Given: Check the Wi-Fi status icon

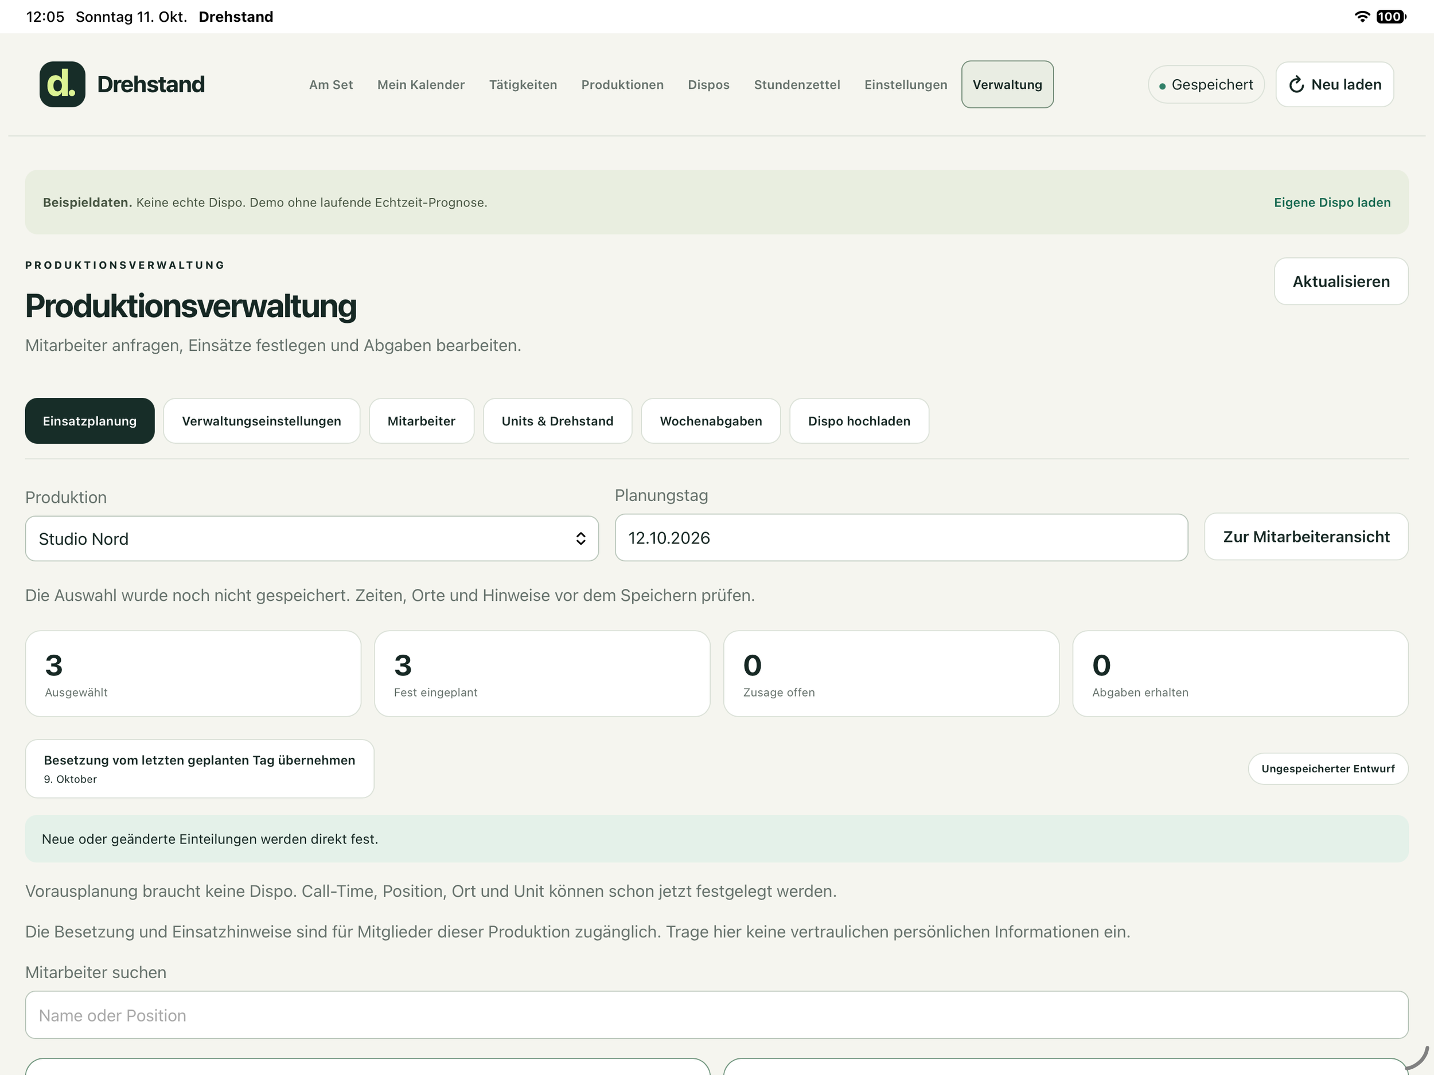Looking at the screenshot, I should (x=1362, y=17).
